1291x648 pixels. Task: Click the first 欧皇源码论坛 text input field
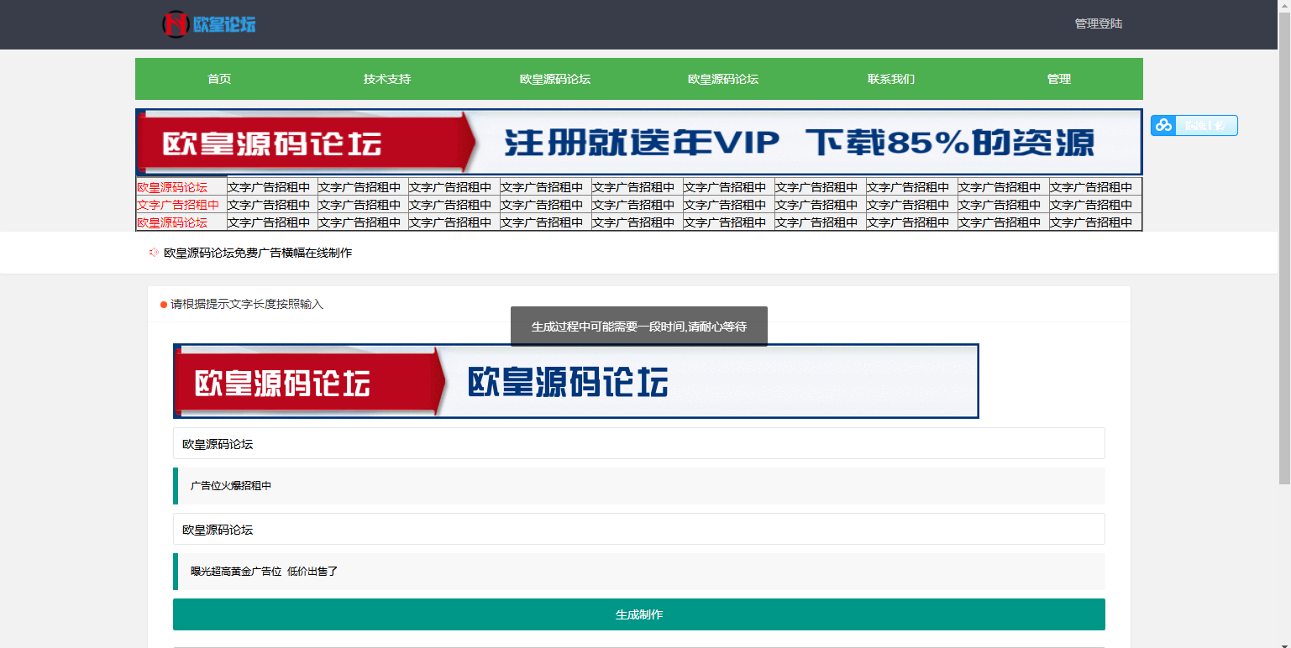(638, 443)
